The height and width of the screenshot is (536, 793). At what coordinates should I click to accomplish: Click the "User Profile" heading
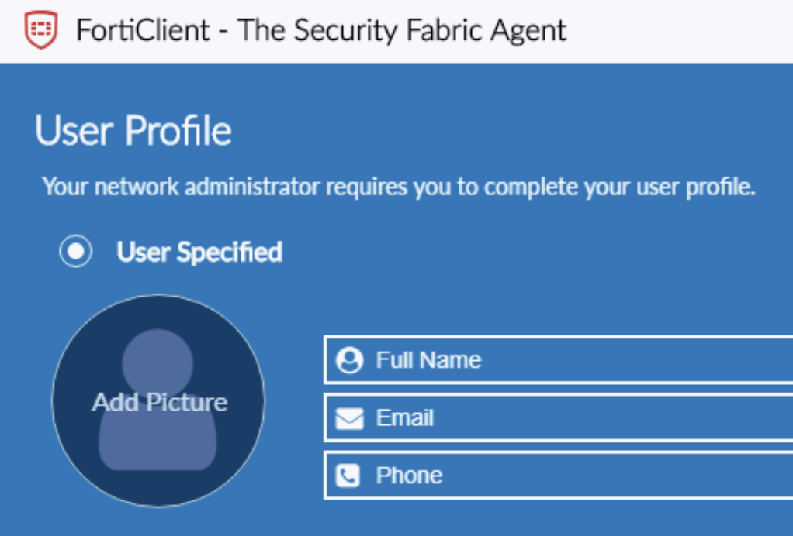133,131
